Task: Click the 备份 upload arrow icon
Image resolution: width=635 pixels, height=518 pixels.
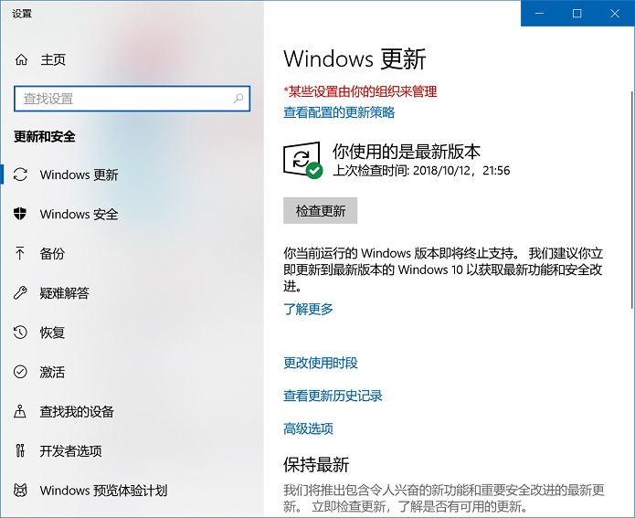Action: [19, 253]
